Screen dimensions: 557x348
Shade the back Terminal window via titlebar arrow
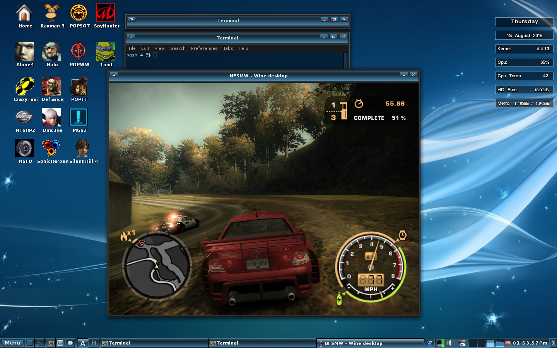tap(132, 19)
